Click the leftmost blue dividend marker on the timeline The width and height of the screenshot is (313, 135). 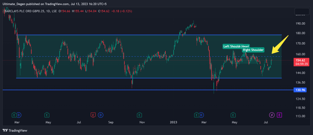pos(19,115)
